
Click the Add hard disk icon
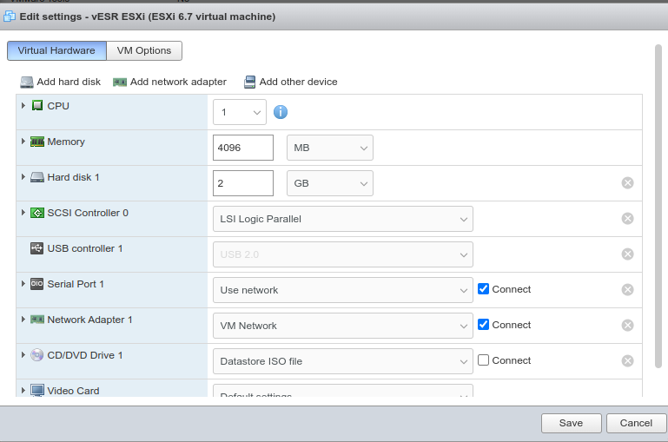(x=28, y=82)
